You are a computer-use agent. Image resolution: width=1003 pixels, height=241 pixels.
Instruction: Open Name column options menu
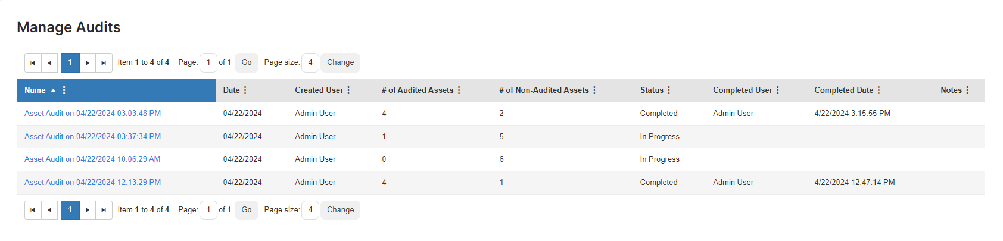pyautogui.click(x=64, y=90)
